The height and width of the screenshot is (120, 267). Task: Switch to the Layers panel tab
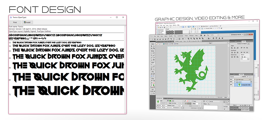[241, 75]
